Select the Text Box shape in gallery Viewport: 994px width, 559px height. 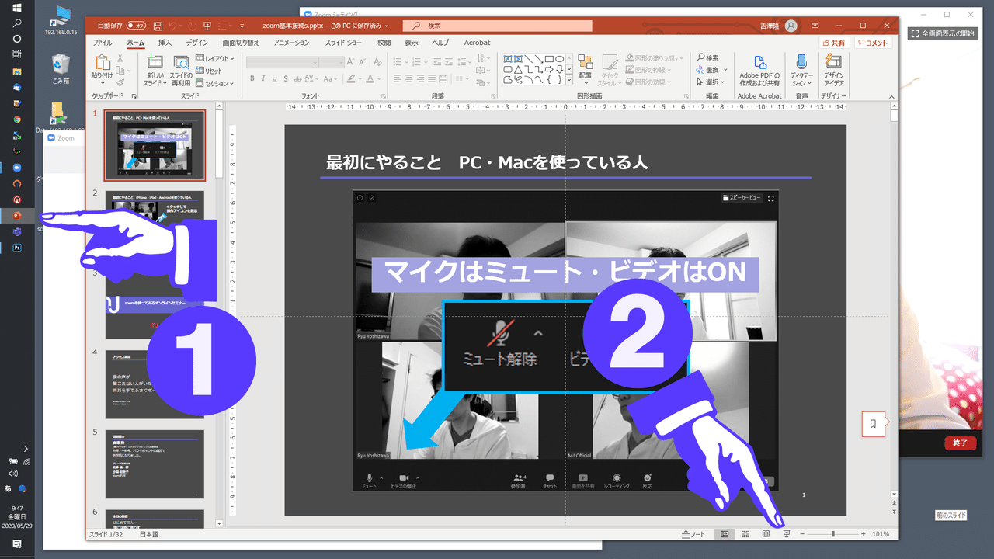click(x=508, y=59)
